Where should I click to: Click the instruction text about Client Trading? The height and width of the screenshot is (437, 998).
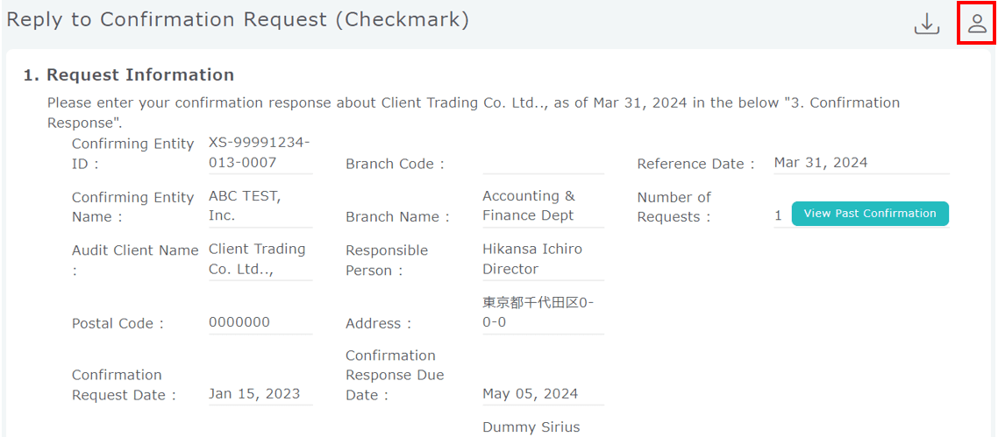(x=474, y=103)
